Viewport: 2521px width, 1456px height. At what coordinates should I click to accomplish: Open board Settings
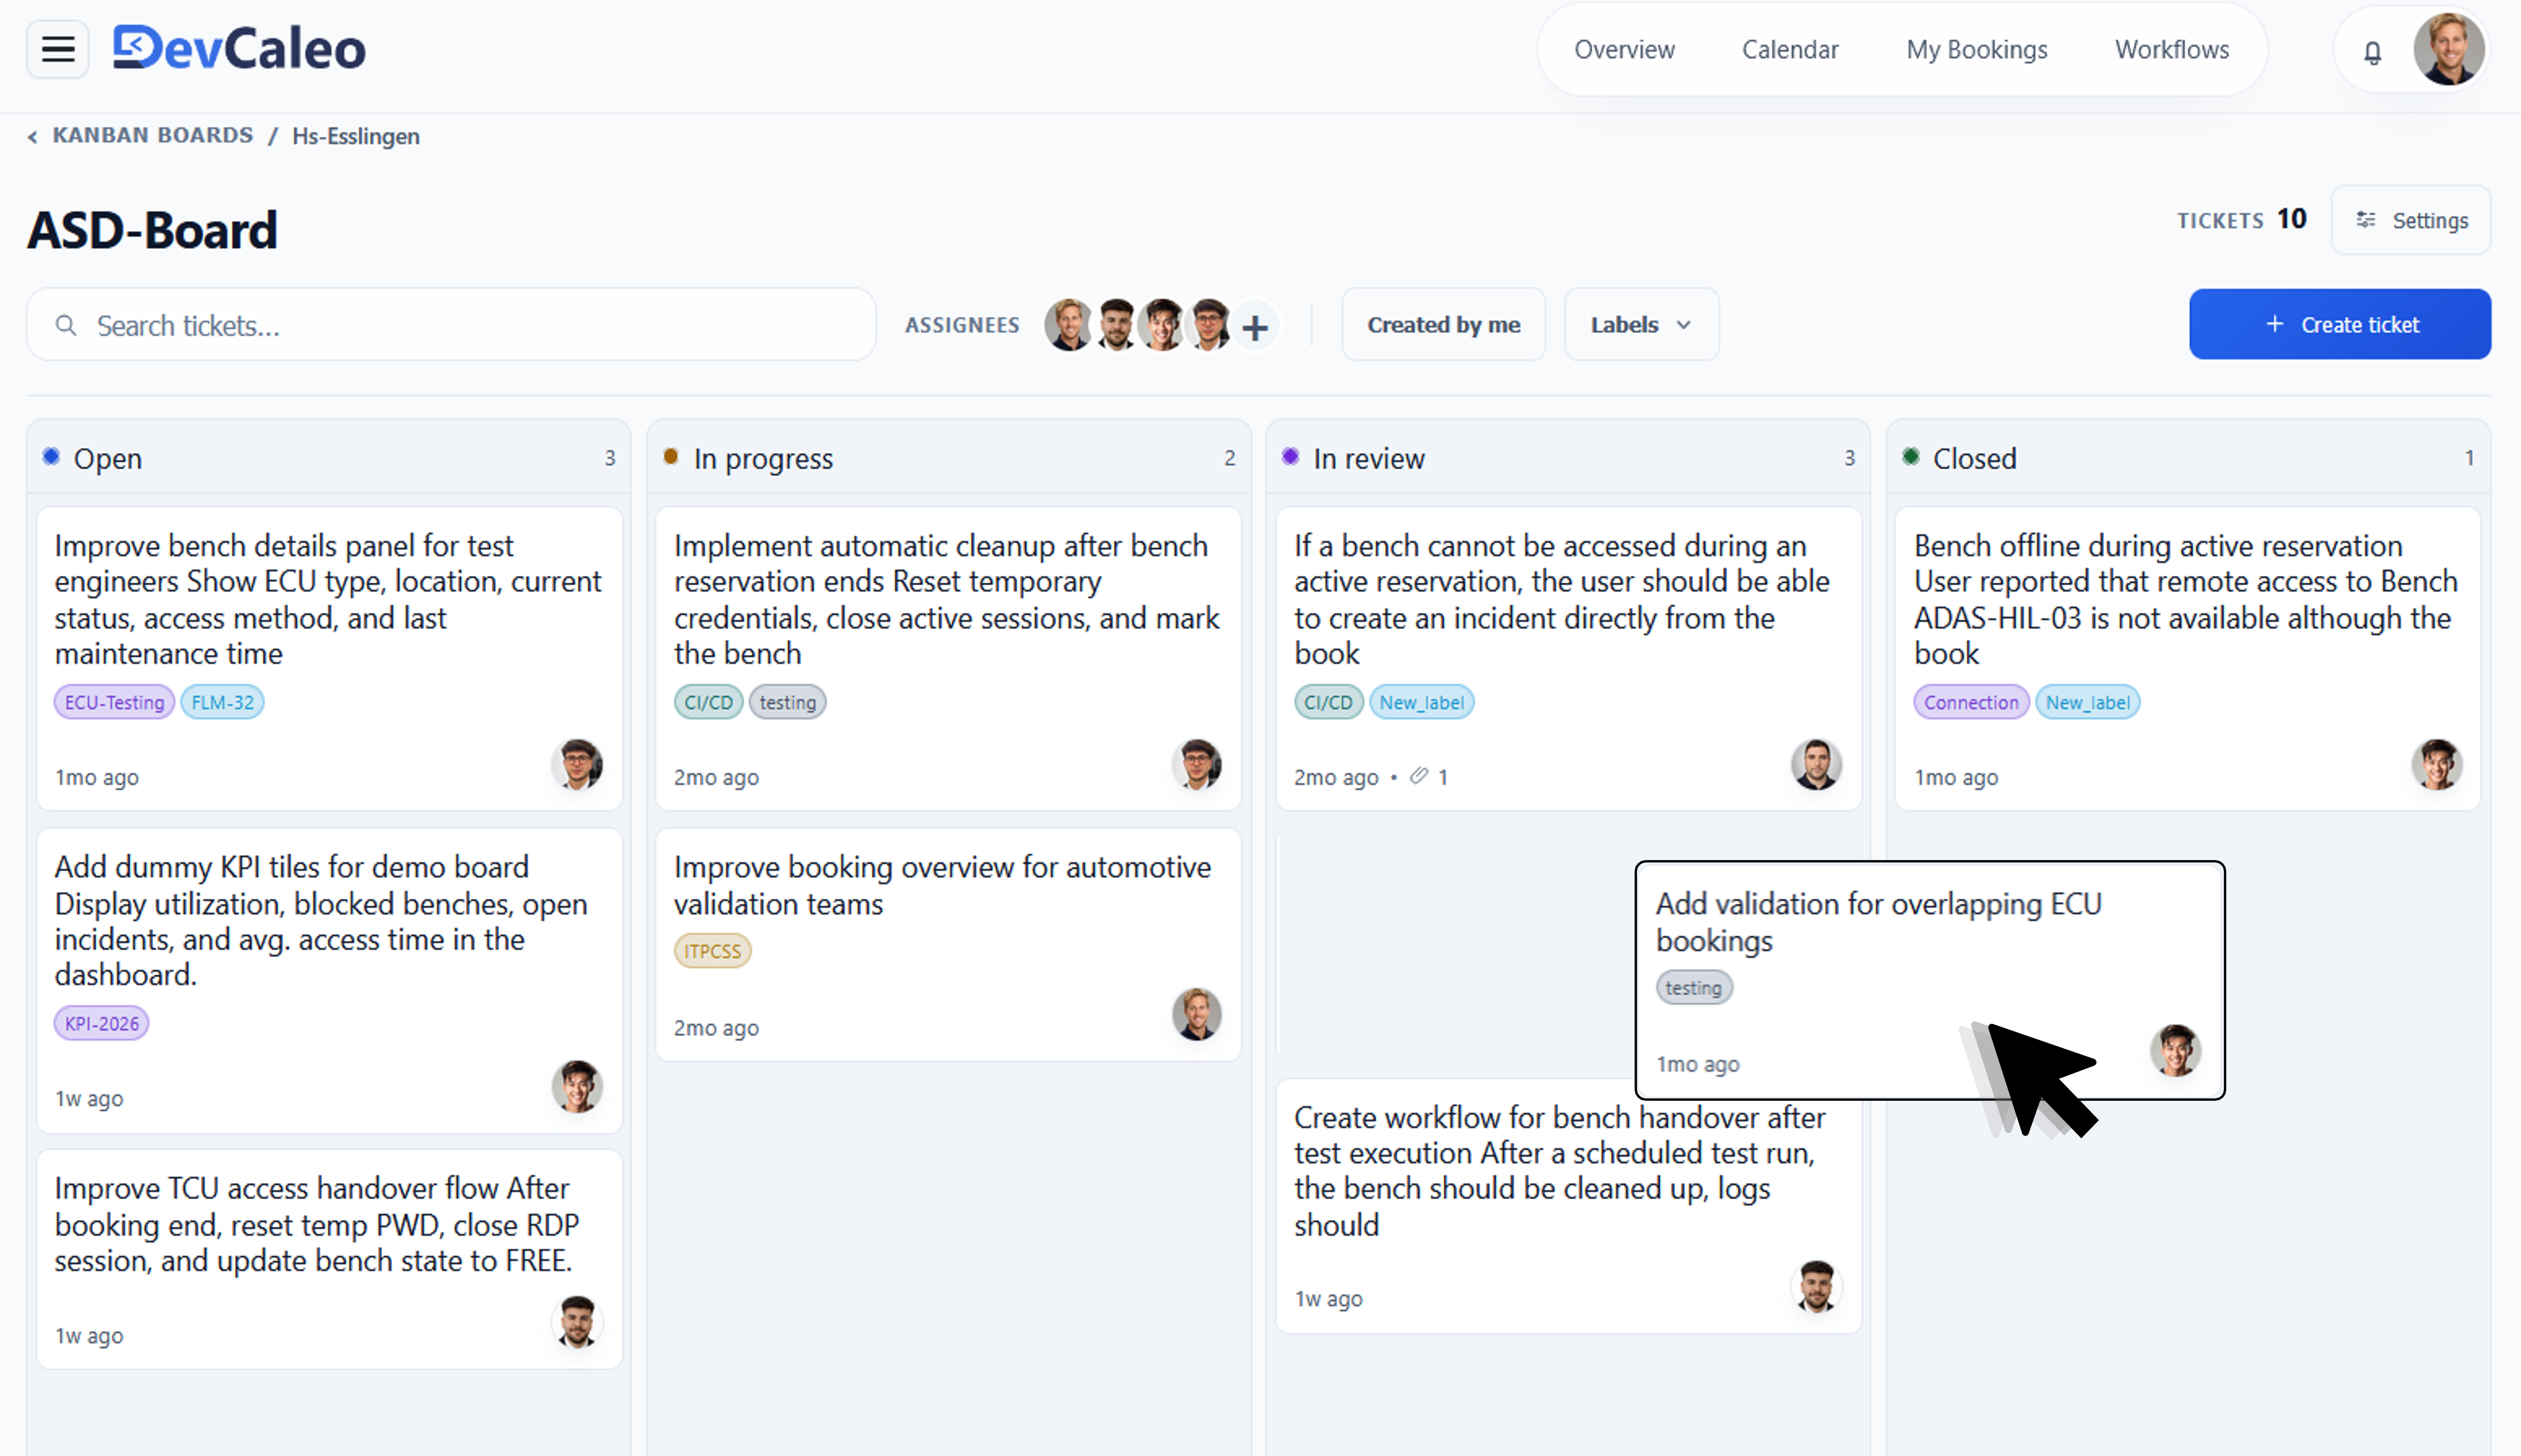2411,220
